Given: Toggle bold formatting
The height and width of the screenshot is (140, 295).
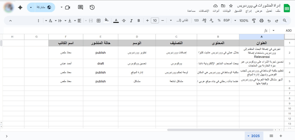Looking at the screenshot, I should tap(139, 20).
